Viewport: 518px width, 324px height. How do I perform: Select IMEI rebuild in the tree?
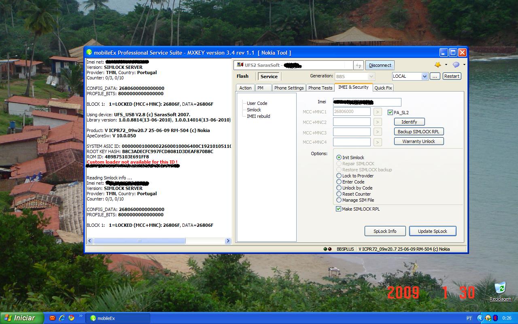tap(258, 116)
